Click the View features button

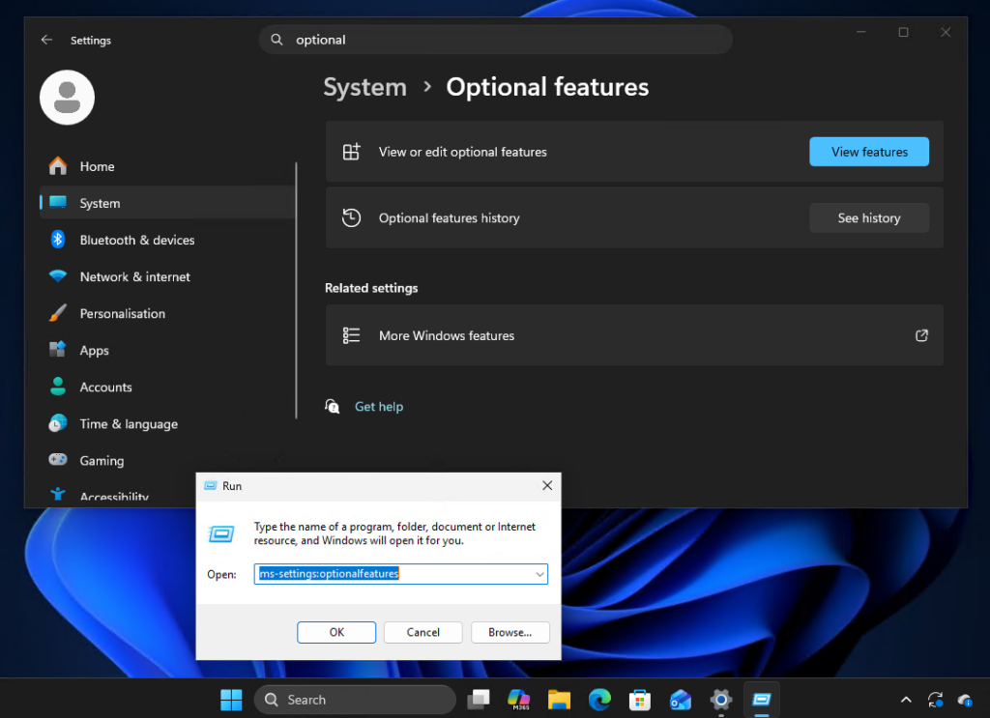[x=869, y=152]
